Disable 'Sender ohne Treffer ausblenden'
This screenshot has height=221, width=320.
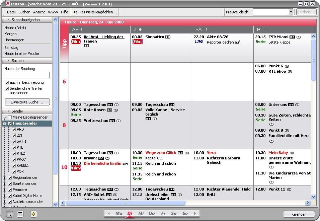pos(7,88)
